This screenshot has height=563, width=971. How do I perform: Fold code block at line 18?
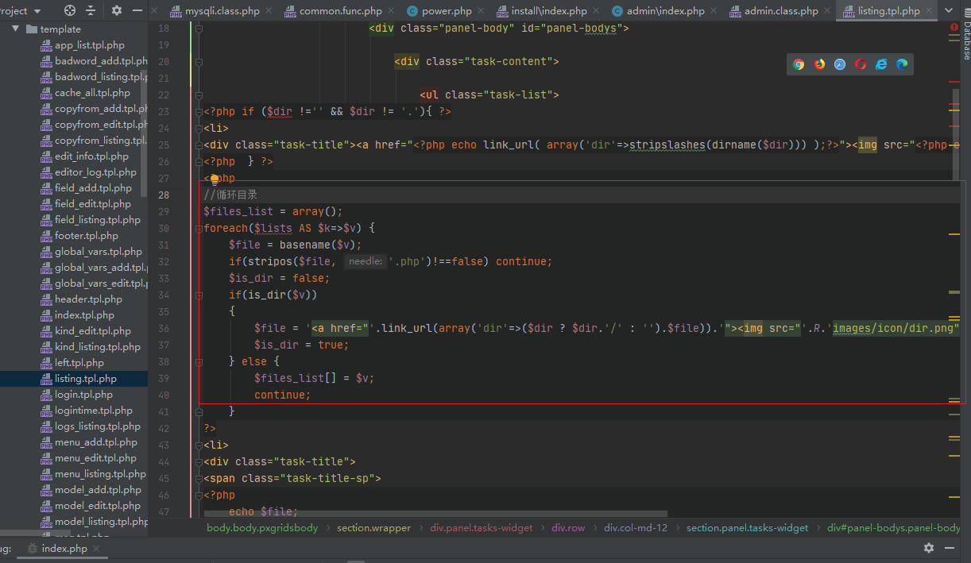(199, 29)
